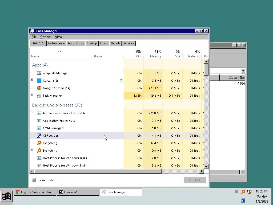Switch to 7-Zip Computer\ taskbar button
Viewport: 273px width, 205px height.
(78, 192)
